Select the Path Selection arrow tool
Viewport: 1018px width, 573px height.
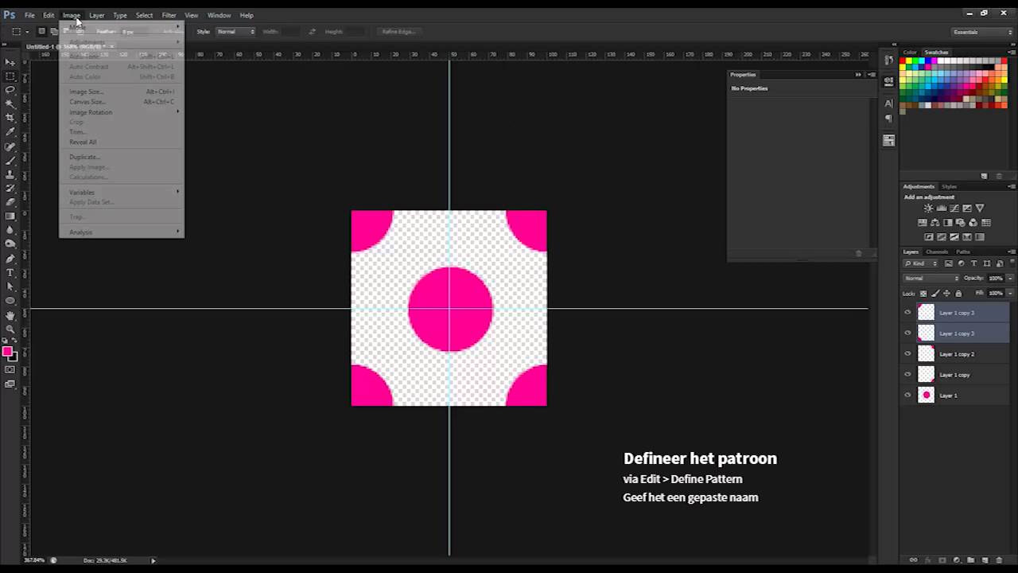pos(10,286)
